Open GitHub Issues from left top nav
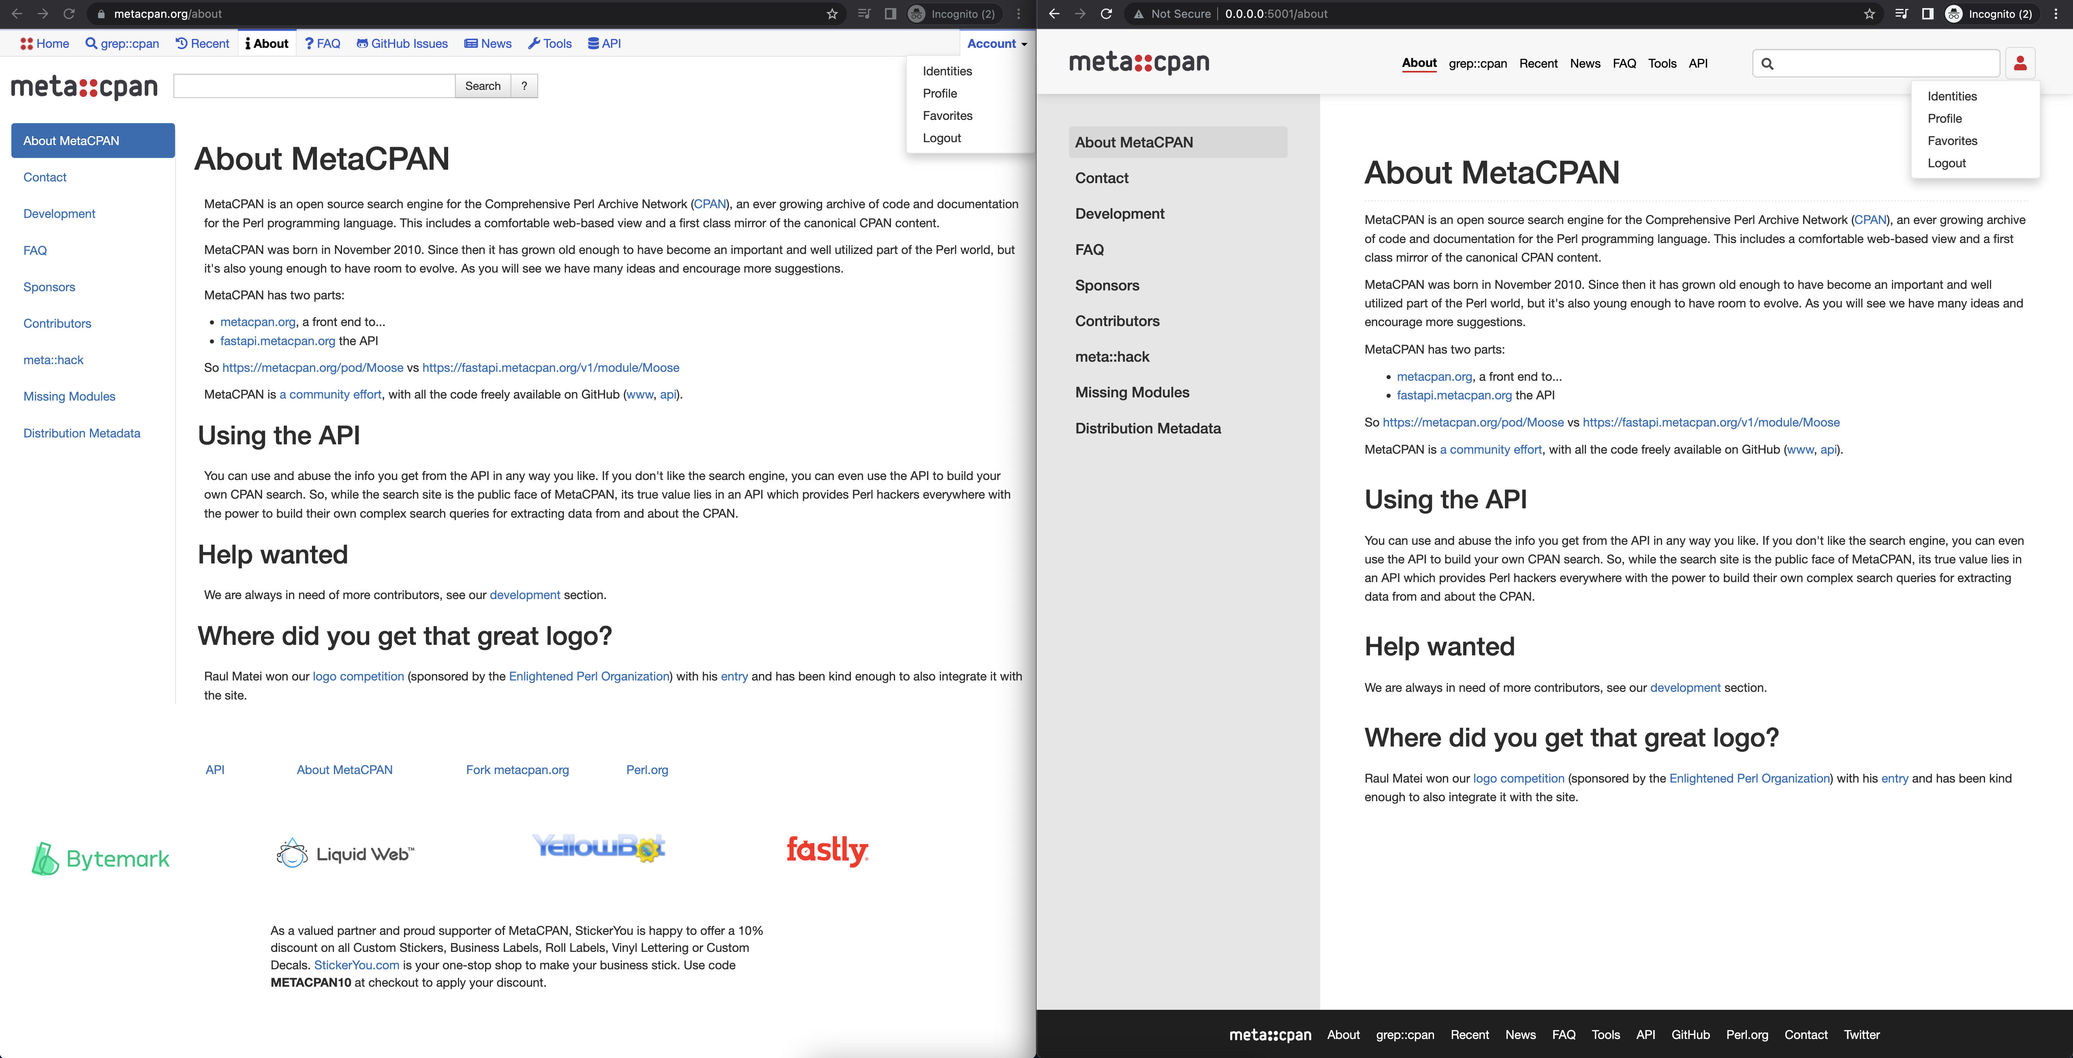Viewport: 2073px width, 1058px height. [x=402, y=43]
